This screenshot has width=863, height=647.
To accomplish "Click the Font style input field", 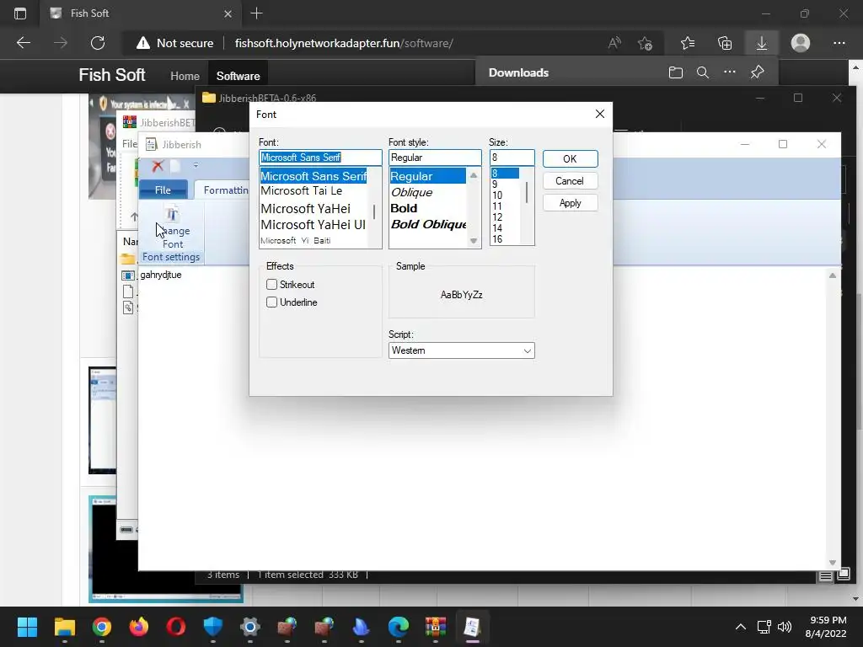I will 435,158.
